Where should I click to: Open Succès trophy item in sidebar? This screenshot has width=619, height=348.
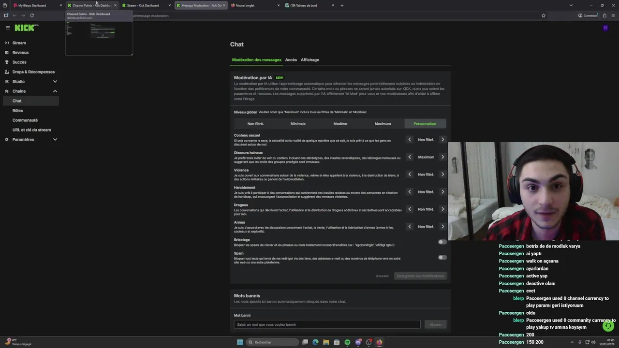click(x=19, y=62)
